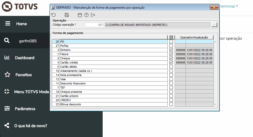Viewport: 253px width, 137px height.
Task: Click the list scroll down arrow
Action: click(215, 104)
